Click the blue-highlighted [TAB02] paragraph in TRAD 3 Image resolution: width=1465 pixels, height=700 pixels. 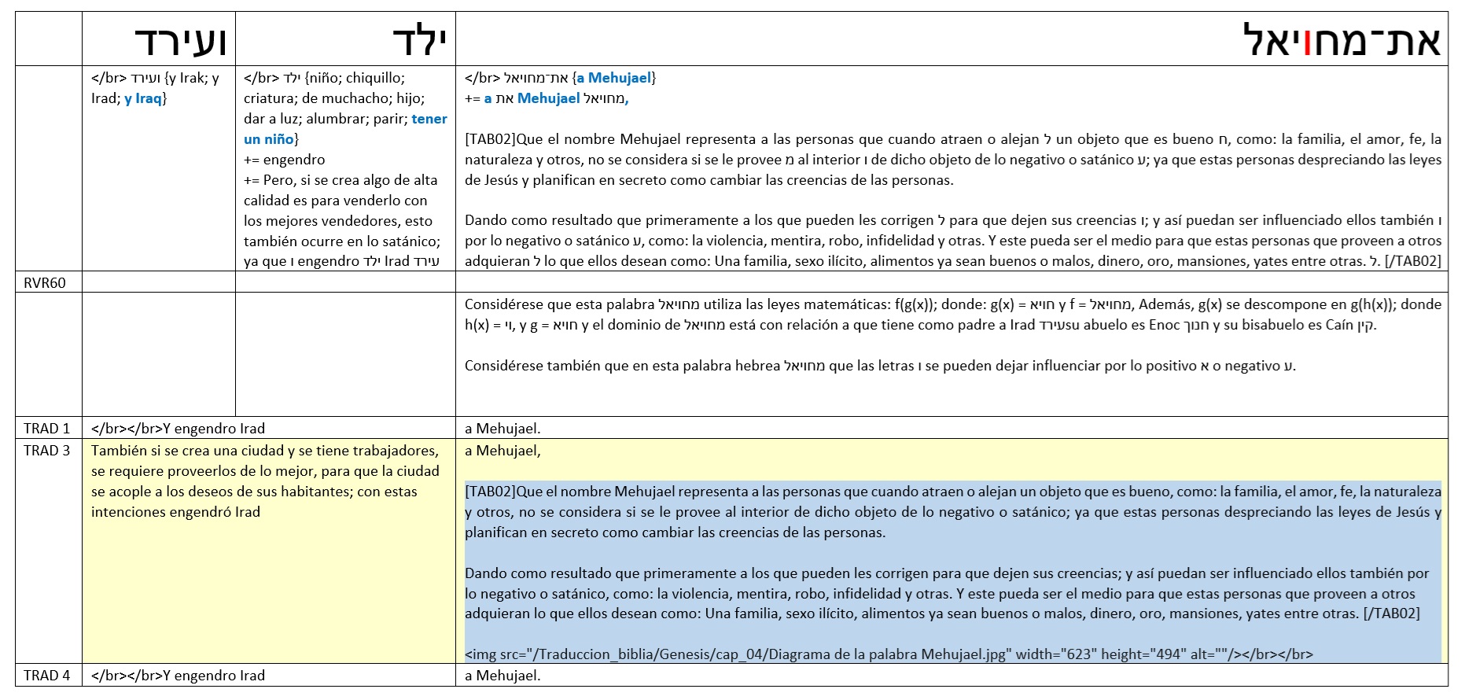pyautogui.click(x=952, y=512)
